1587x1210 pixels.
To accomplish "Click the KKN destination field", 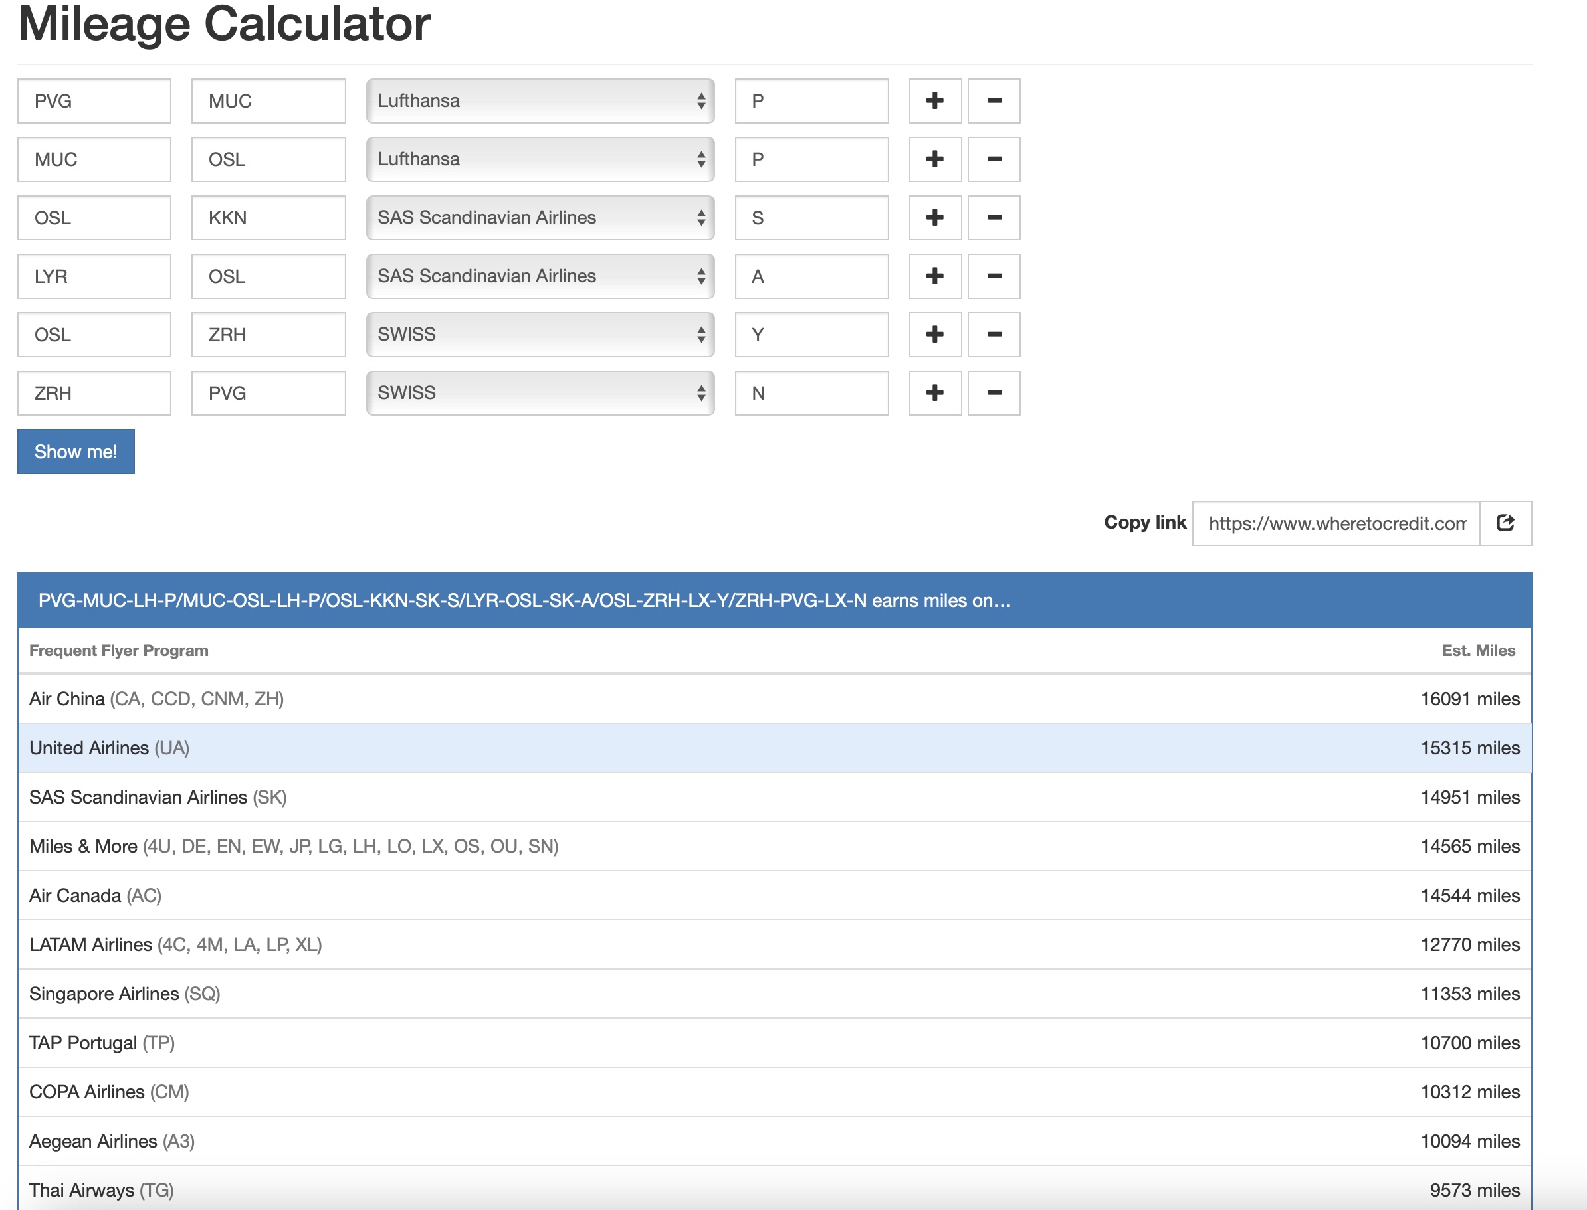I will point(268,218).
